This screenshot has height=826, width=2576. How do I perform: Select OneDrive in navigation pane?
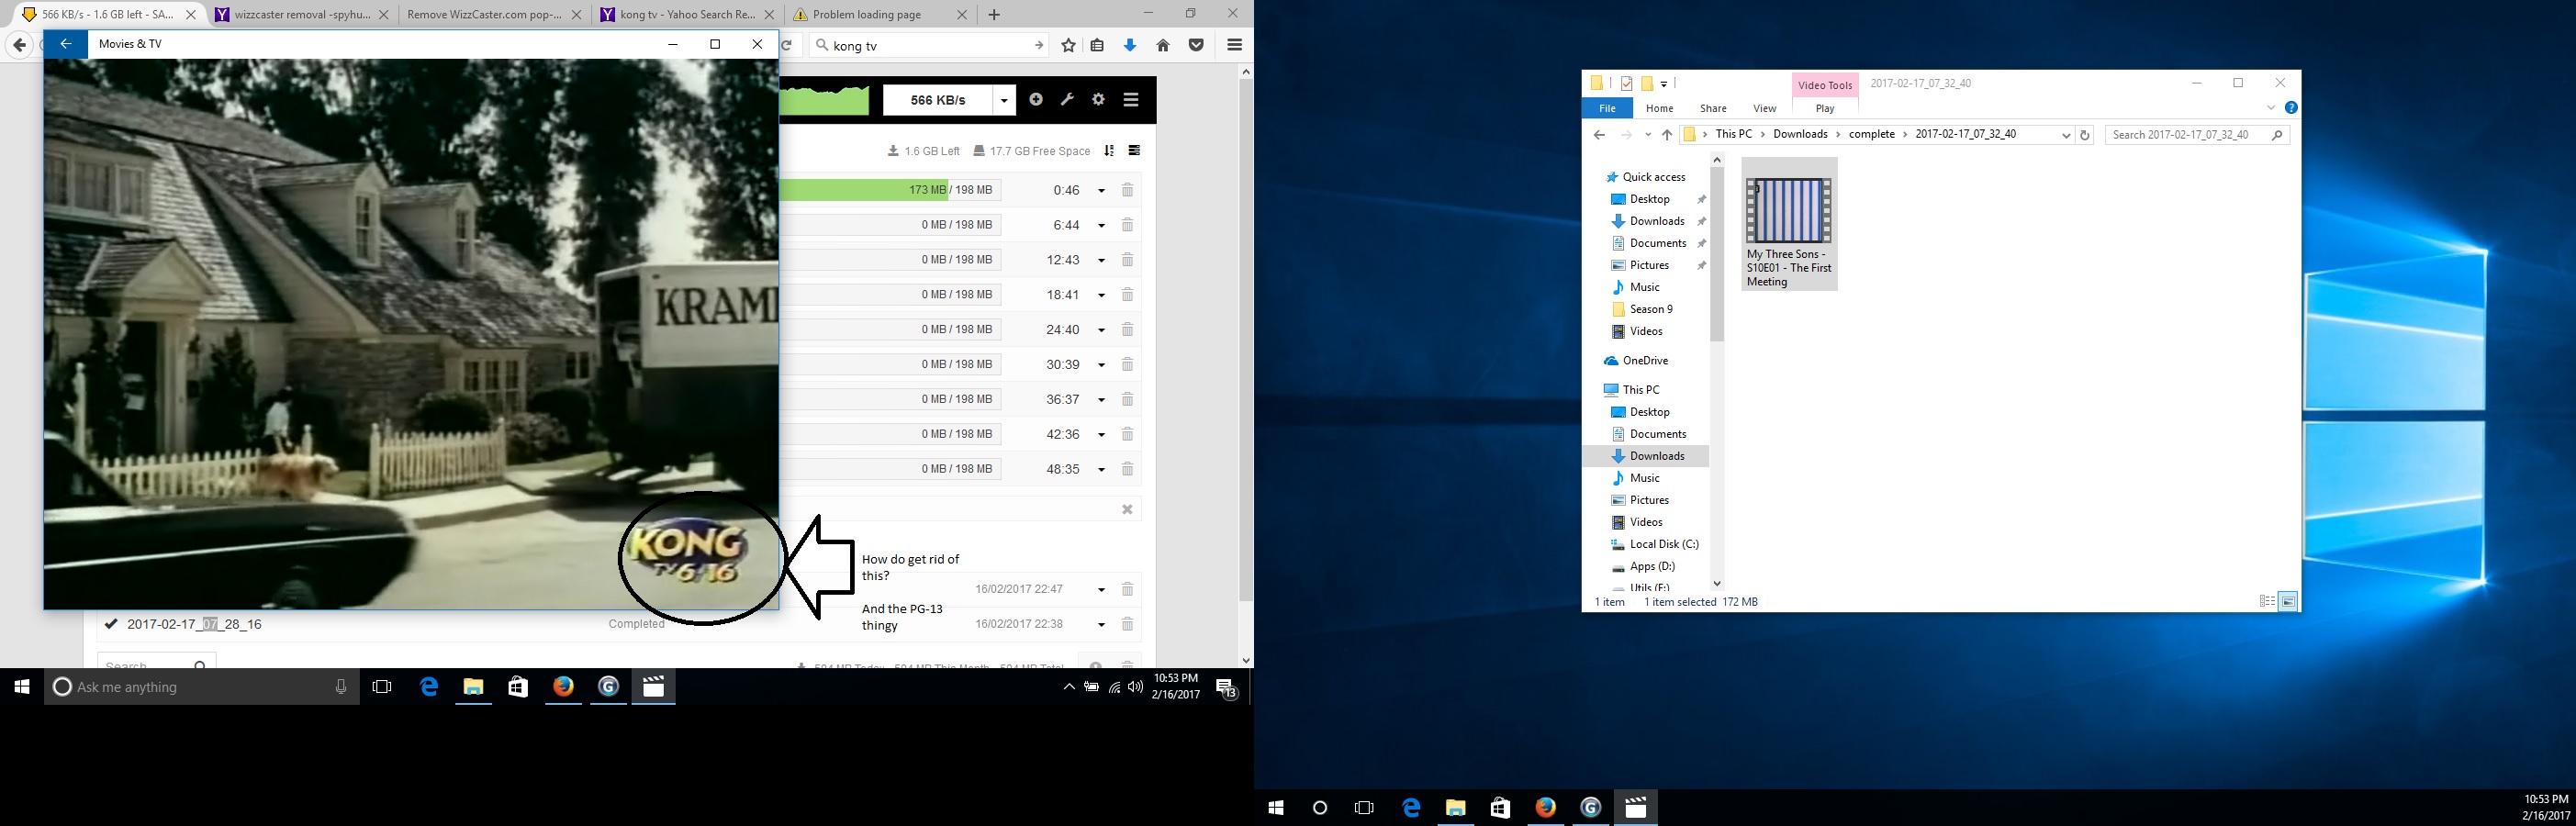coord(1645,360)
